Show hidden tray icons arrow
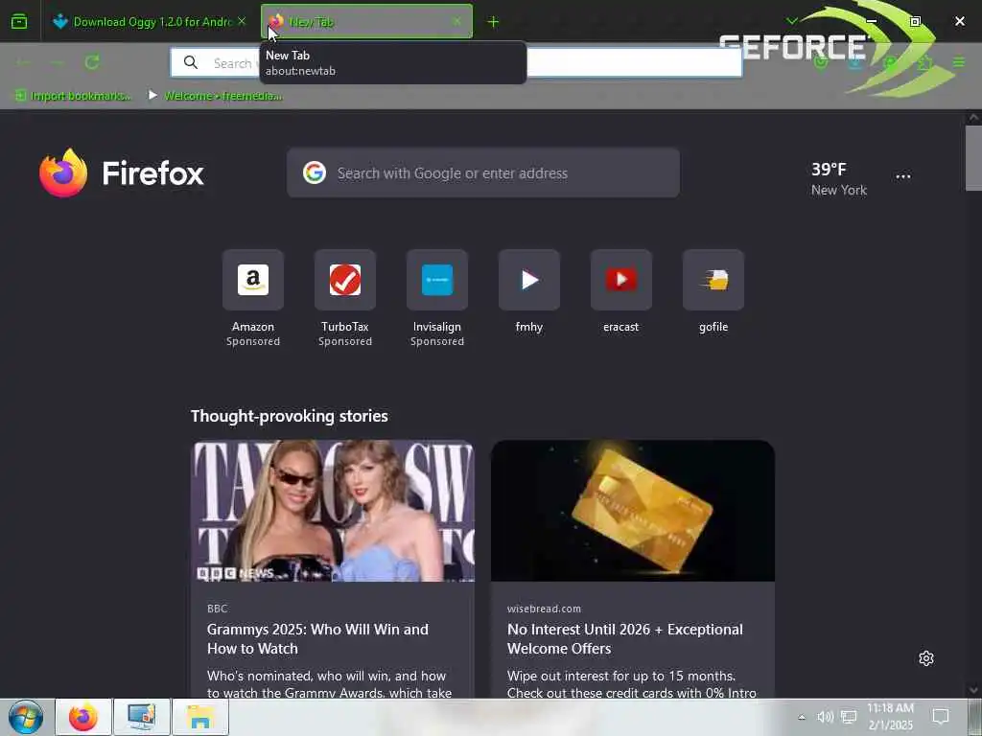 tap(802, 717)
